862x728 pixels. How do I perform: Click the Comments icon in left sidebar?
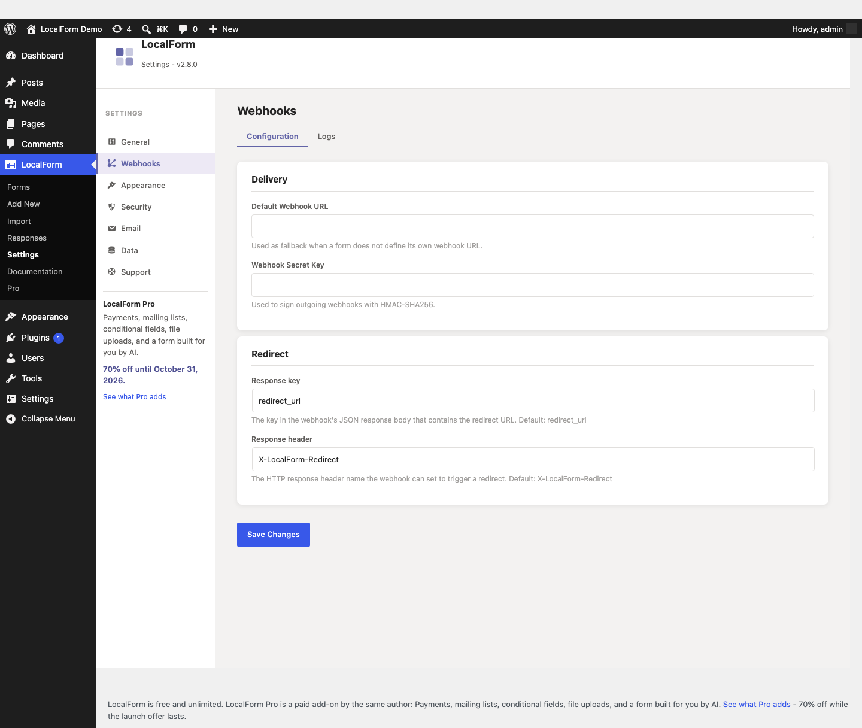11,144
